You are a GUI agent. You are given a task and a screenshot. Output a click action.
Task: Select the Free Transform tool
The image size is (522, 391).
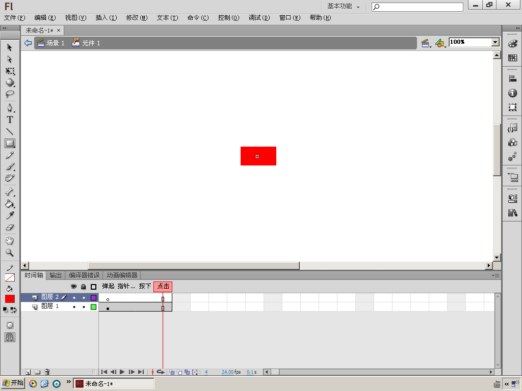tap(10, 71)
